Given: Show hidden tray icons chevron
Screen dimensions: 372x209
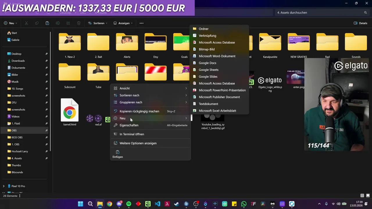Looking at the screenshot, I should 319,204.
